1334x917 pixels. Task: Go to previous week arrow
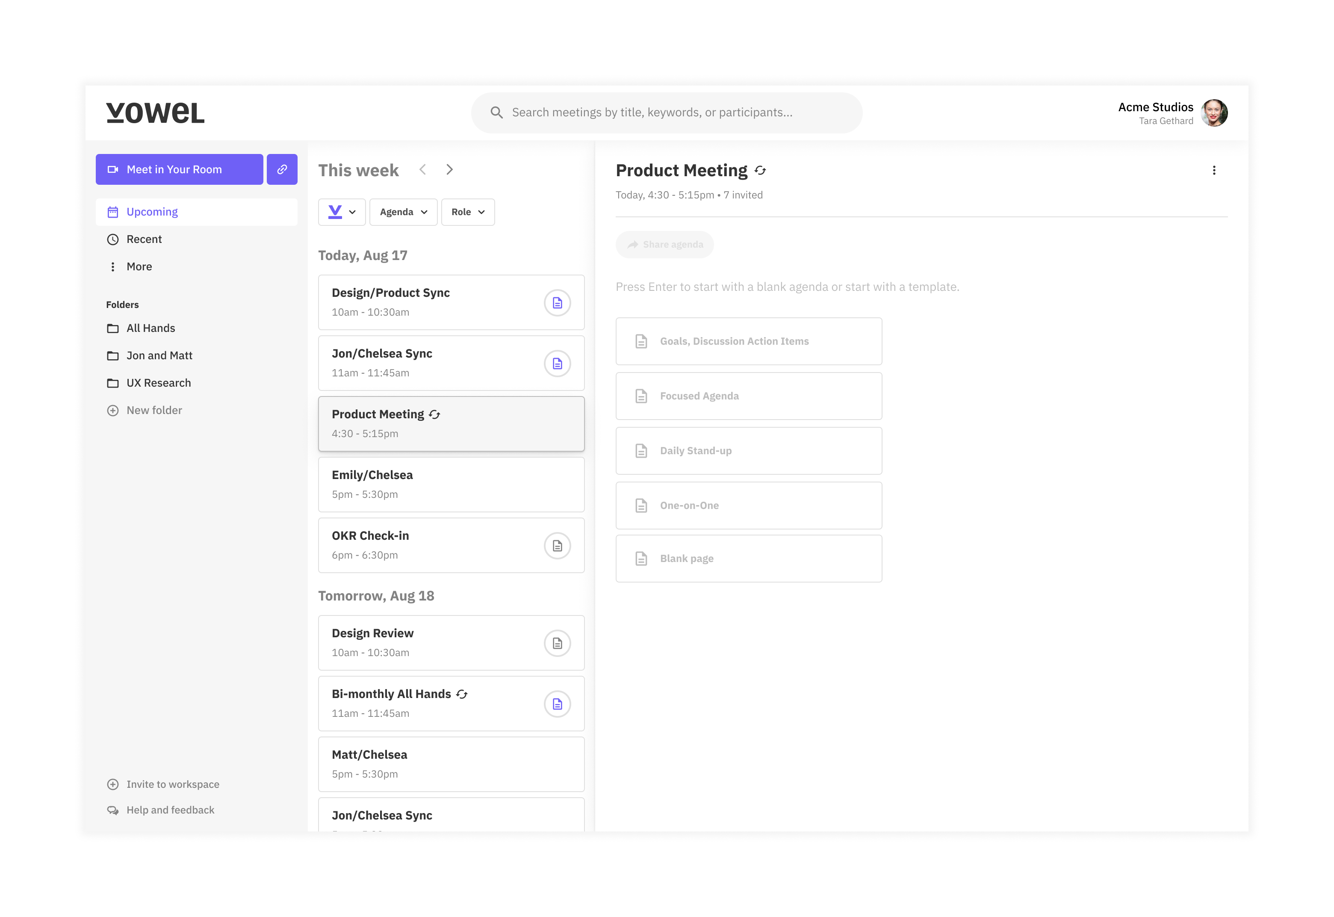423,169
